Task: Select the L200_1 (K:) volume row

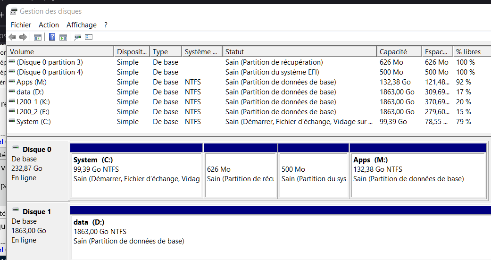Action: coord(33,102)
